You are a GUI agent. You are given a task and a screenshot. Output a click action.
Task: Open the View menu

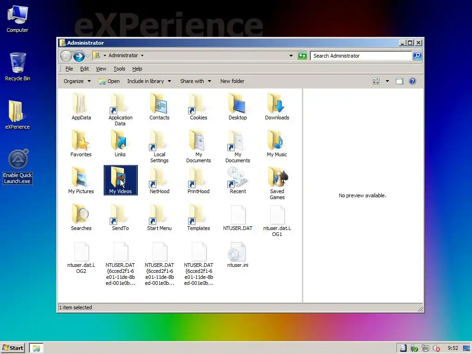point(101,69)
